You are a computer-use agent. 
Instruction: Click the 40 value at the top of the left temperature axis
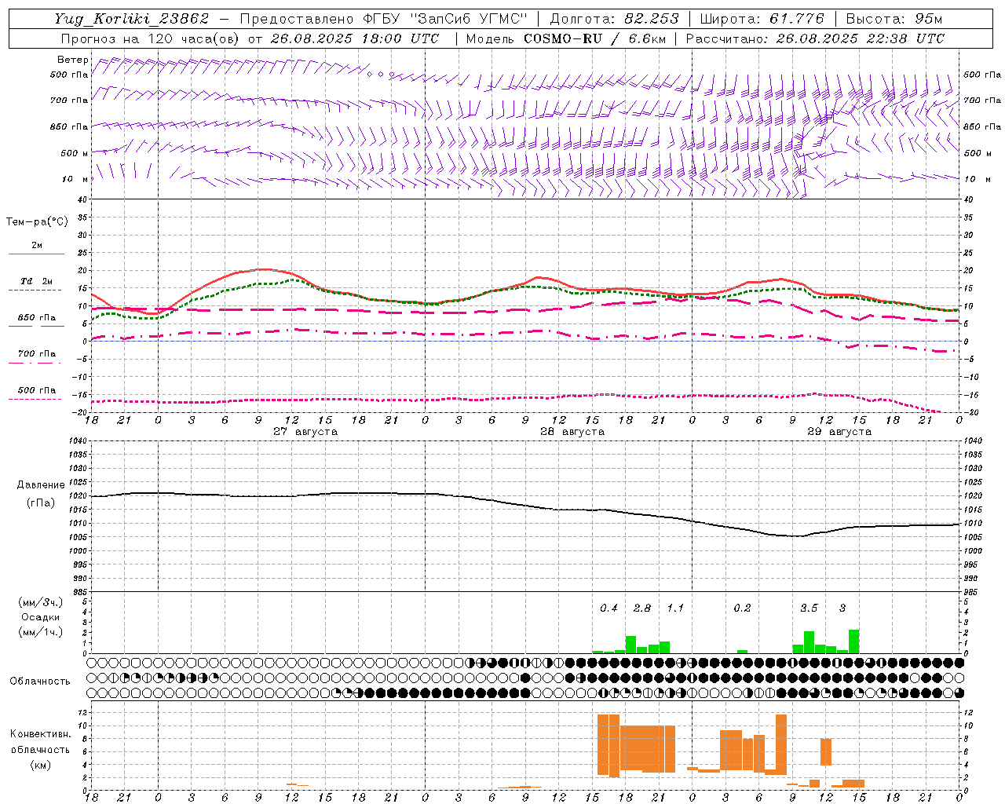82,200
